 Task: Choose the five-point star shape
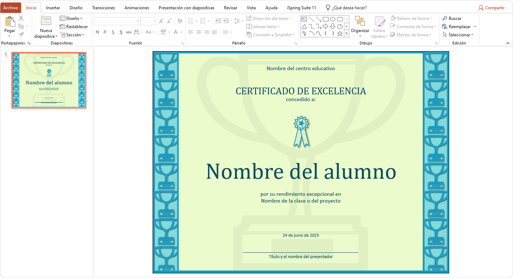340,33
